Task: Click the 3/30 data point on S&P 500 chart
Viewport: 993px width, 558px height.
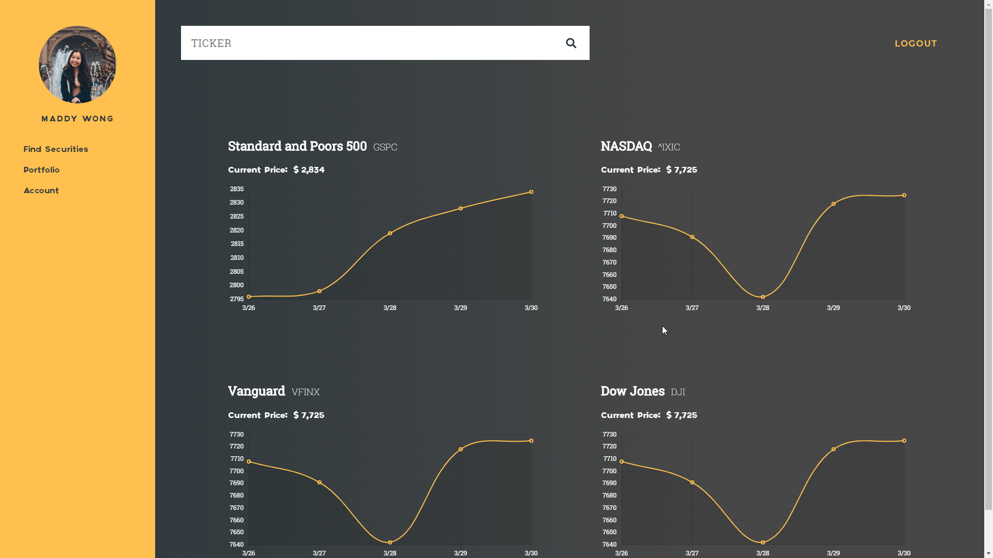Action: point(531,192)
